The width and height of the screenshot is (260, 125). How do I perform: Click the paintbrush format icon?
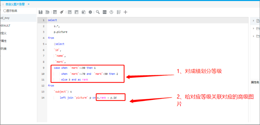(62, 12)
